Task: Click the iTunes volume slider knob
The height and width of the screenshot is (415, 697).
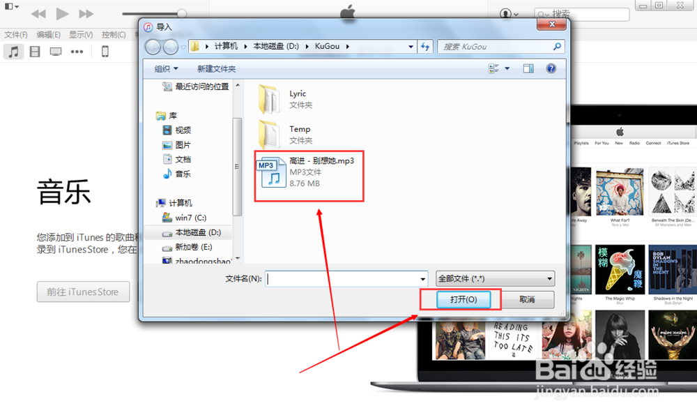Action: click(182, 14)
